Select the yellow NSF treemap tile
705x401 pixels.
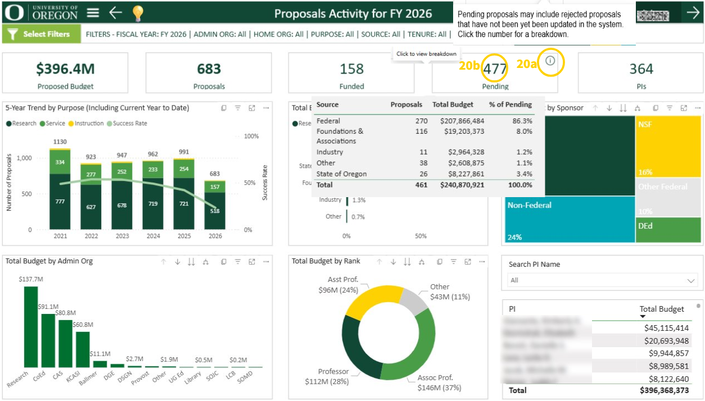(x=668, y=147)
